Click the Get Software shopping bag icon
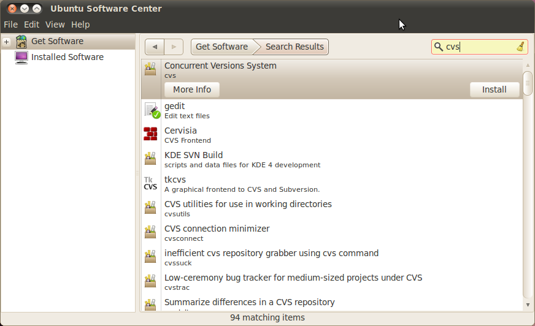The width and height of the screenshot is (535, 326). pos(21,41)
